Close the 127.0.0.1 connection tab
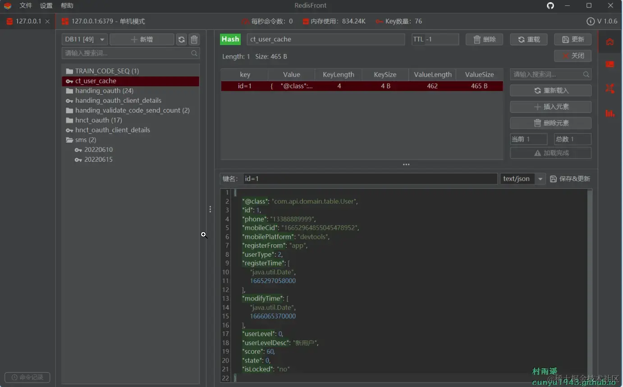This screenshot has width=623, height=387. pos(47,21)
